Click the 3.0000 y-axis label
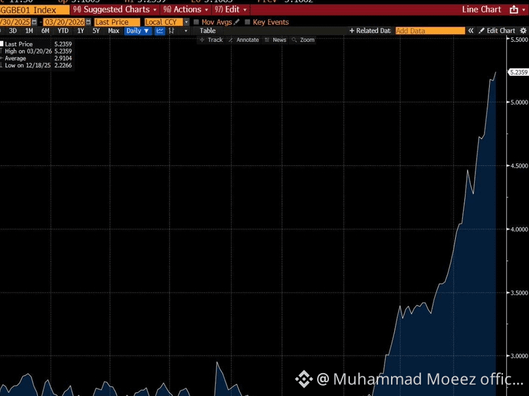The height and width of the screenshot is (396, 529). (519, 356)
